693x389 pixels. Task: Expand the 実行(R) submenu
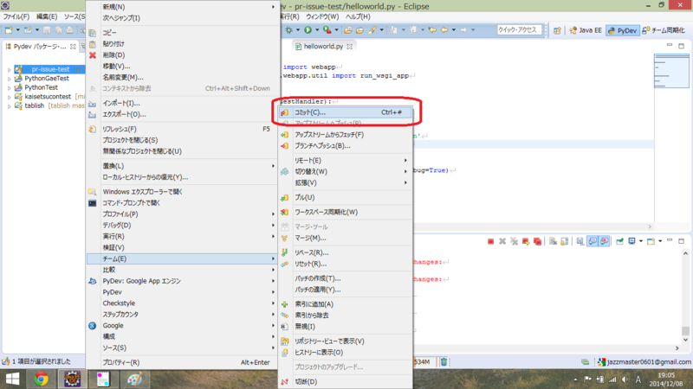click(x=182, y=237)
